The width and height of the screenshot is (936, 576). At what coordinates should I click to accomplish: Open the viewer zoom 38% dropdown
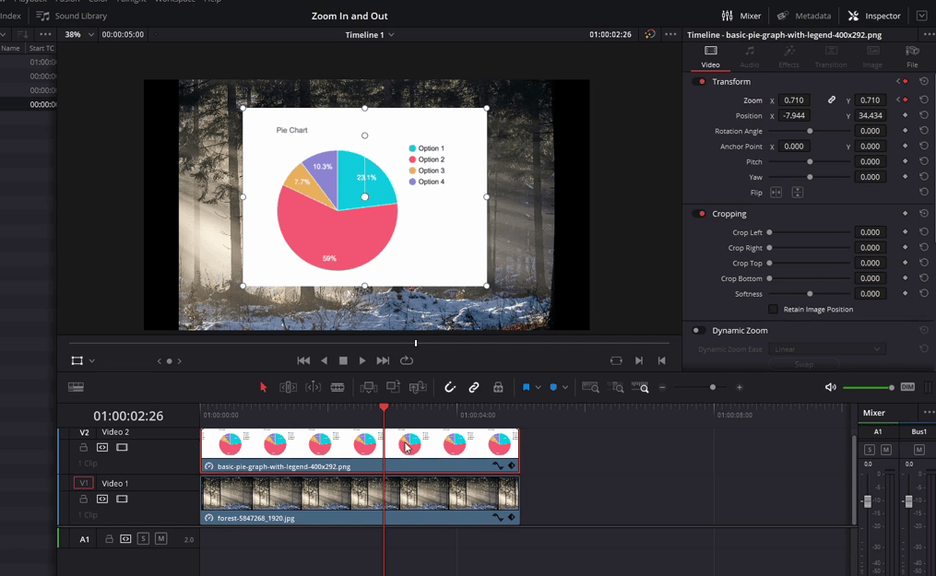(x=79, y=35)
